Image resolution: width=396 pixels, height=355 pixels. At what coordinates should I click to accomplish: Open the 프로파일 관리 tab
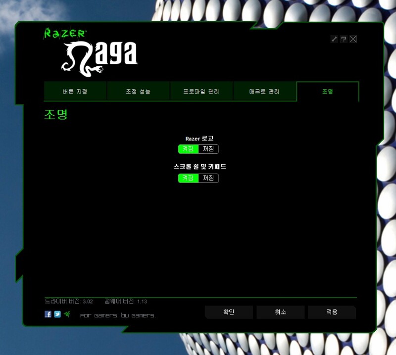click(x=201, y=91)
